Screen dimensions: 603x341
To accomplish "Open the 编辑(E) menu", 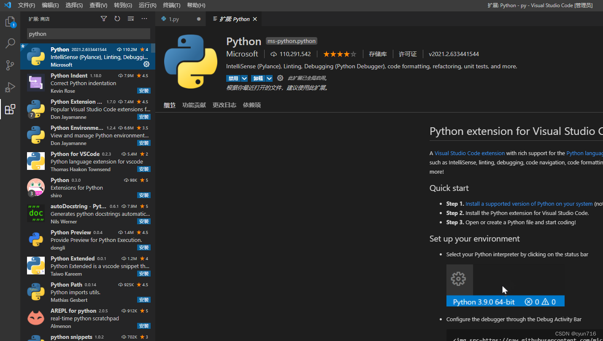I will coord(51,5).
